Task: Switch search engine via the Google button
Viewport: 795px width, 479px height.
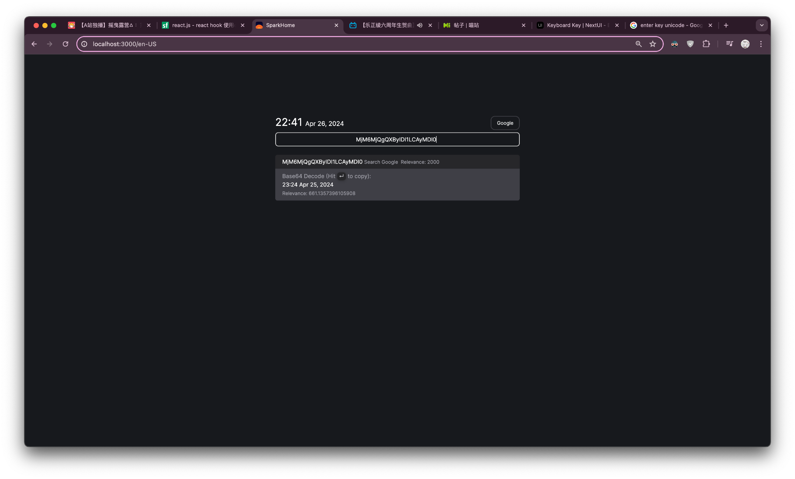Action: [505, 123]
